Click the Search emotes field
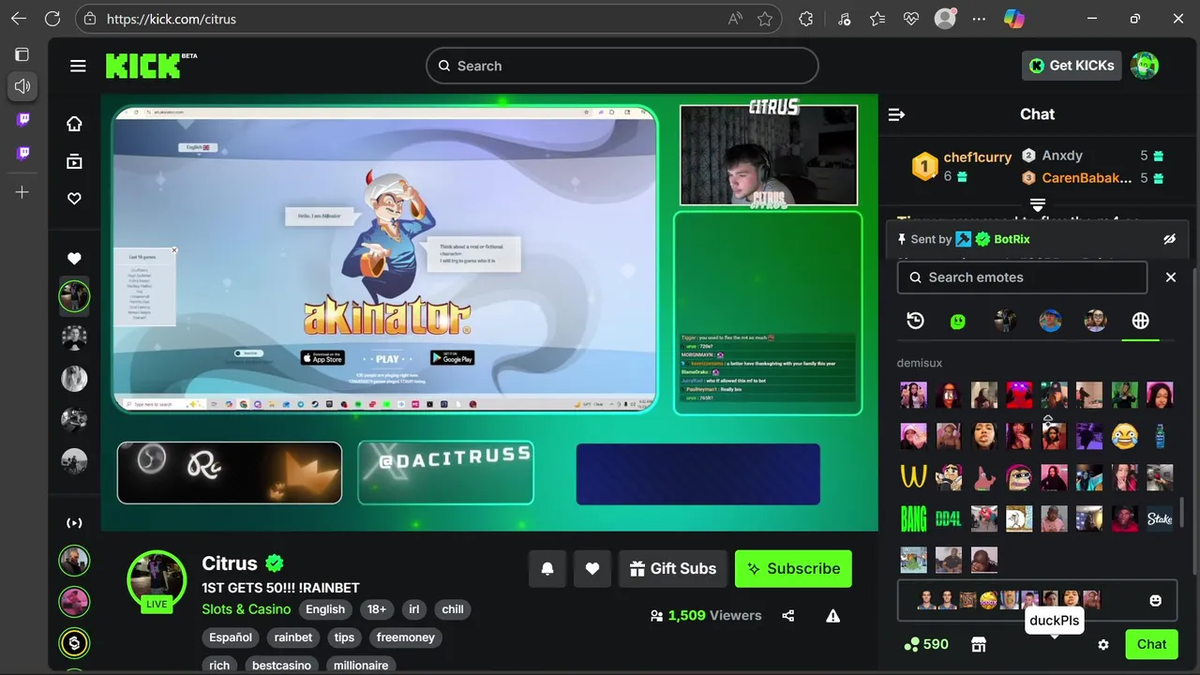 1022,277
